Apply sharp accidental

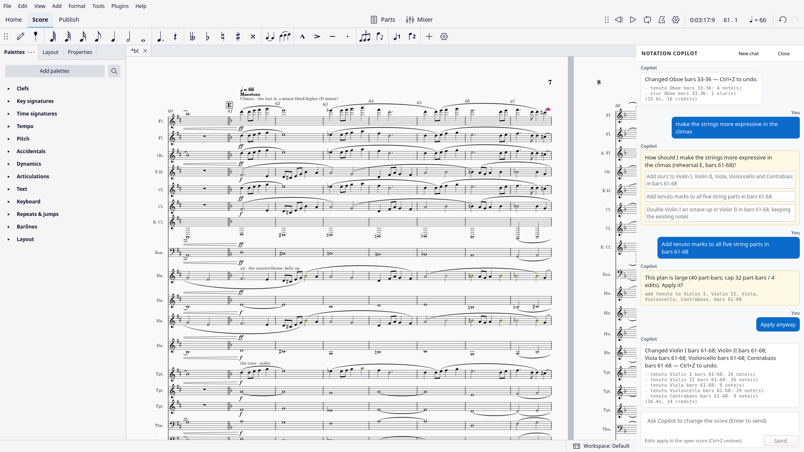pyautogui.click(x=238, y=37)
